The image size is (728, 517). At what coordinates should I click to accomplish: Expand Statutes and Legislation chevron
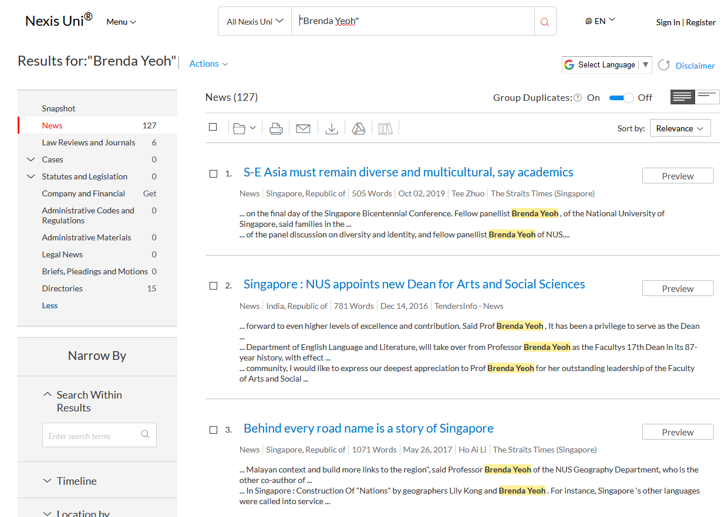click(x=31, y=176)
